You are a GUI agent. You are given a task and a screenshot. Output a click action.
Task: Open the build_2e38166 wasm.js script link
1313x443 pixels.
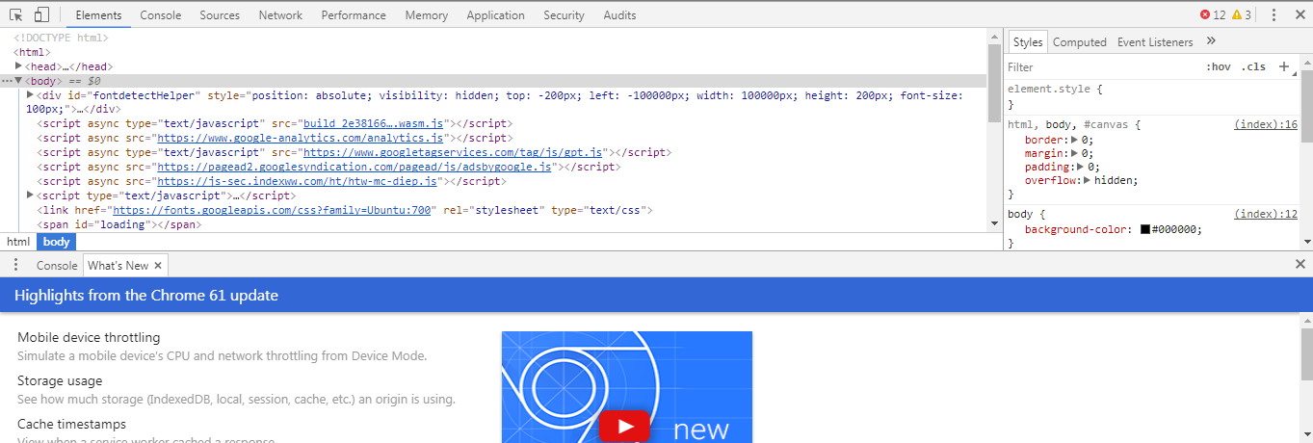click(x=373, y=124)
